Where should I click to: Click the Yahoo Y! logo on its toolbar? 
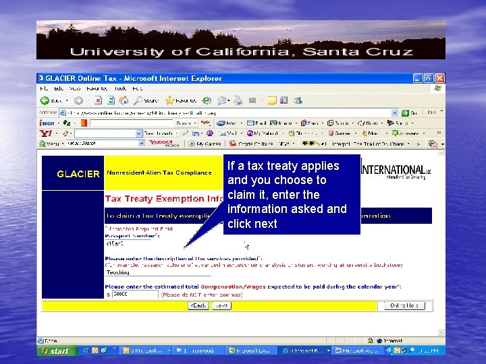46,133
